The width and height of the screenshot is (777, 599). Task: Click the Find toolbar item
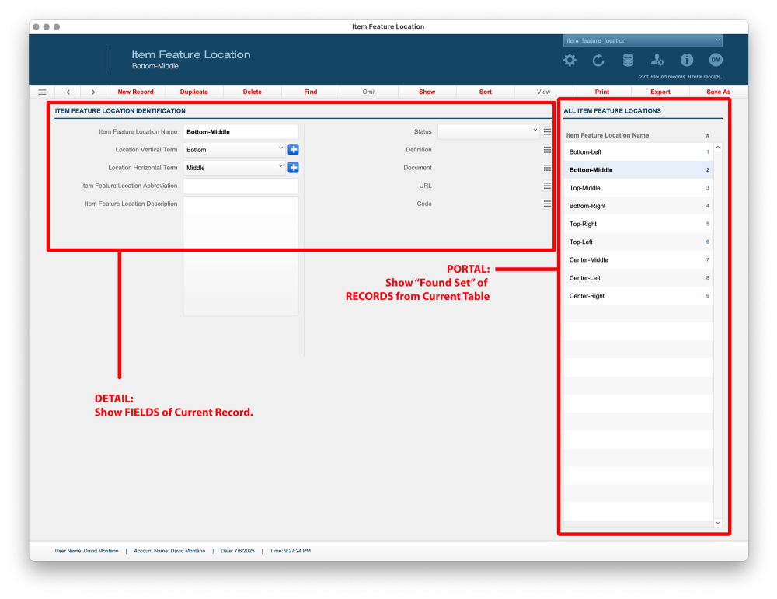311,92
